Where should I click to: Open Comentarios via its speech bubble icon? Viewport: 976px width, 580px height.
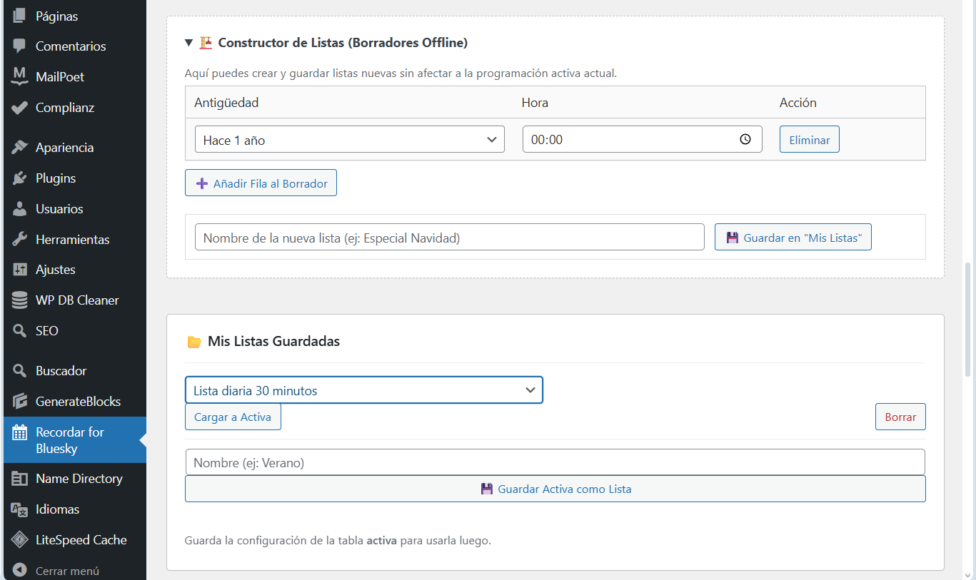[19, 46]
